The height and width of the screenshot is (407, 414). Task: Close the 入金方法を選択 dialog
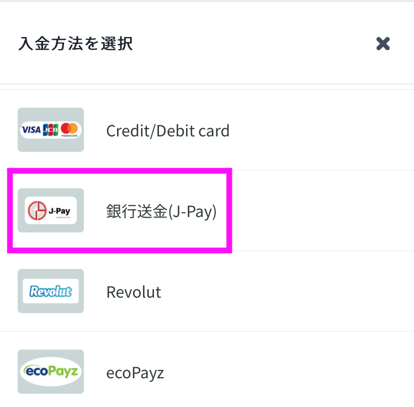point(383,44)
